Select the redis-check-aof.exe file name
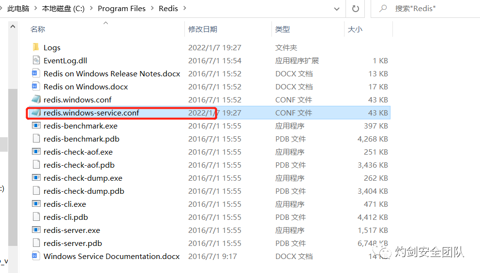480x273 pixels. tap(78, 152)
